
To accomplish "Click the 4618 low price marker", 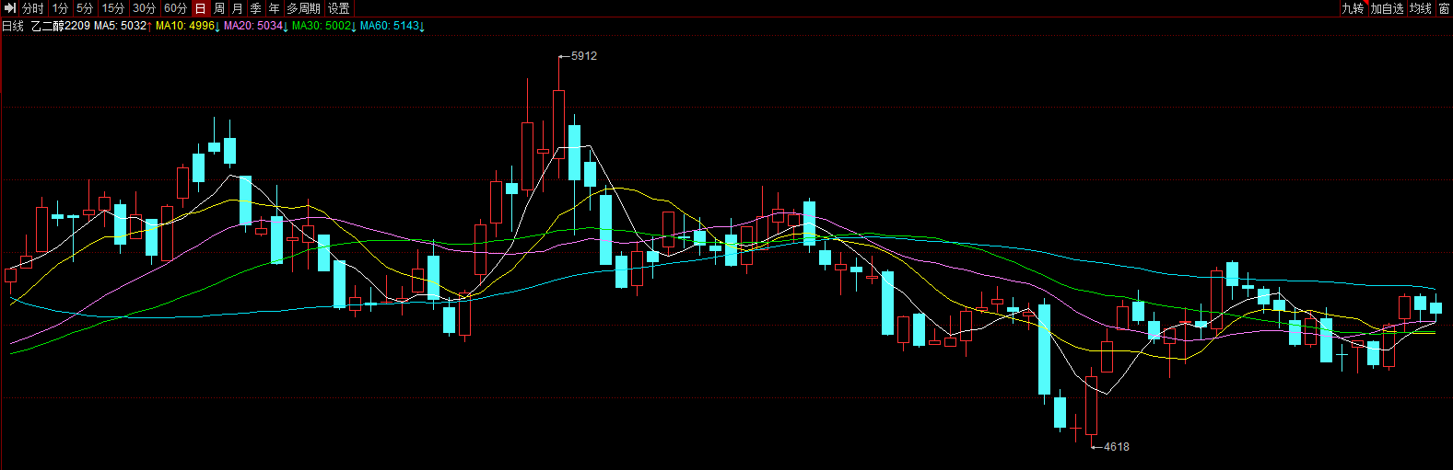I will pyautogui.click(x=1117, y=447).
